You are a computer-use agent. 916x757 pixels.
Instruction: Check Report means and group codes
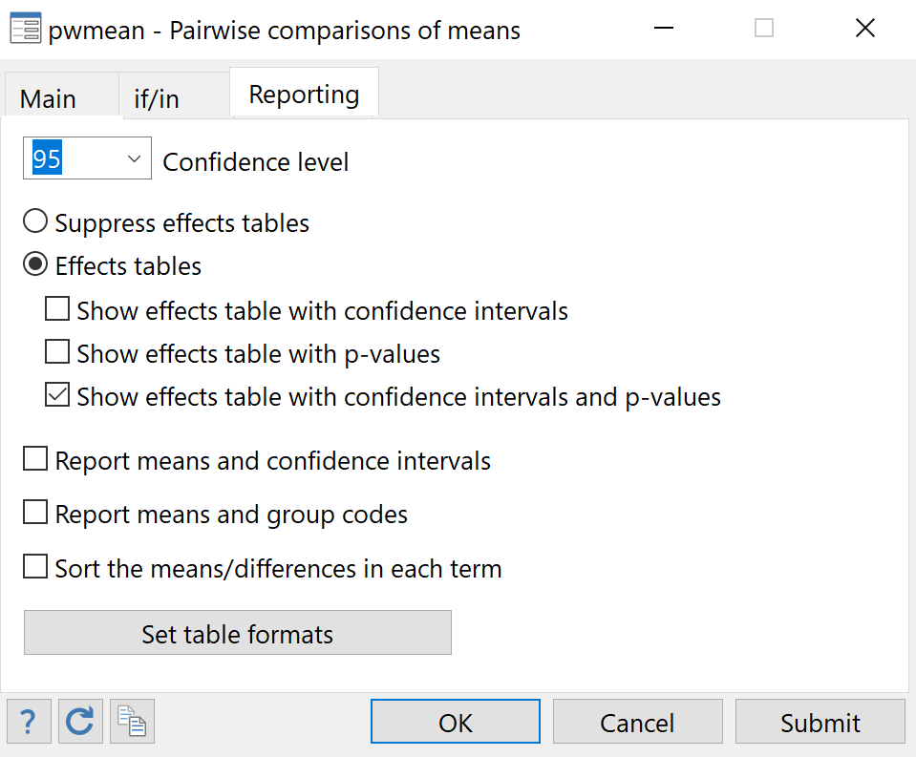click(34, 513)
